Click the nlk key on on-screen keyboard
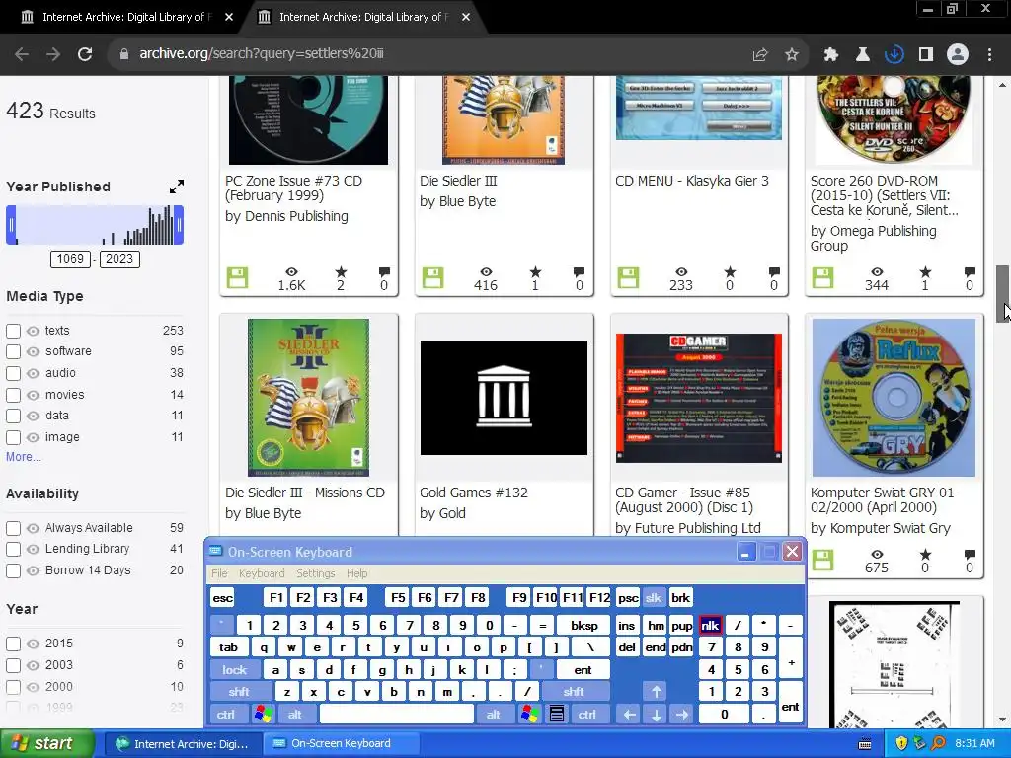This screenshot has height=758, width=1011. 710,625
